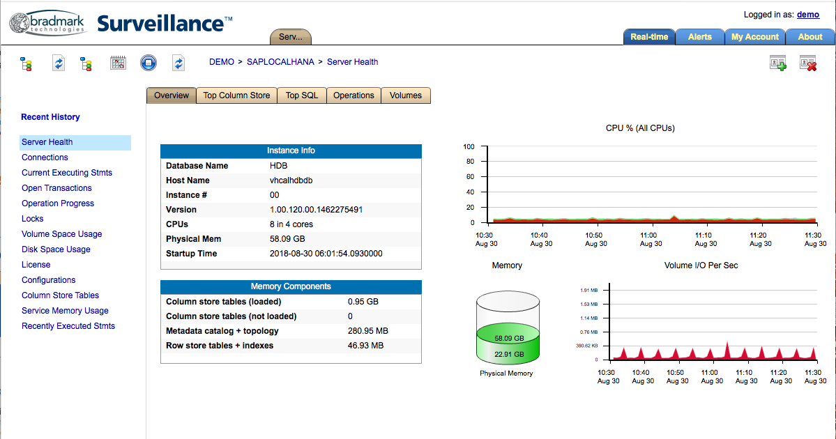The height and width of the screenshot is (439, 836).
Task: Click the hierarchy tree icon at toolbar start
Action: click(x=26, y=64)
